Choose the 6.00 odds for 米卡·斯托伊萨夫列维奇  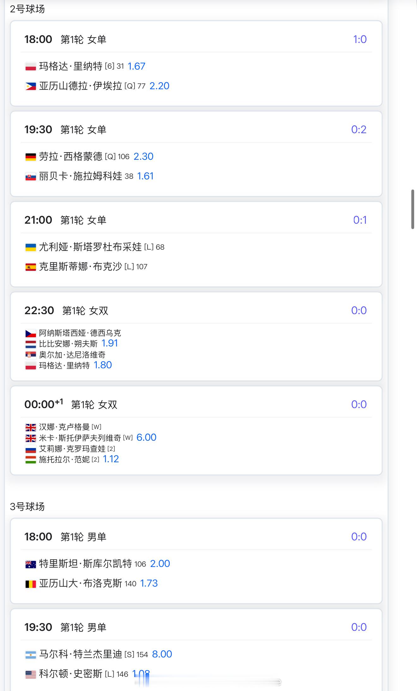pyautogui.click(x=146, y=438)
